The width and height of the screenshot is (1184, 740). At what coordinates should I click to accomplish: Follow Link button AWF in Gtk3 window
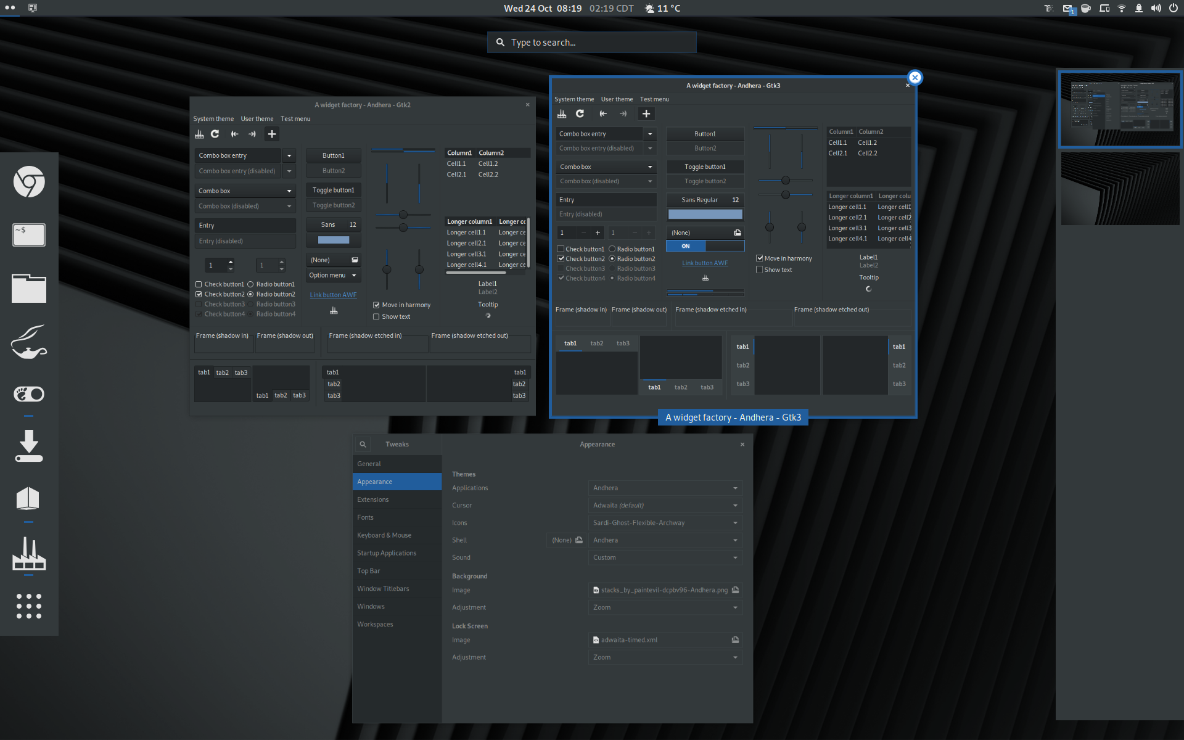click(x=705, y=263)
